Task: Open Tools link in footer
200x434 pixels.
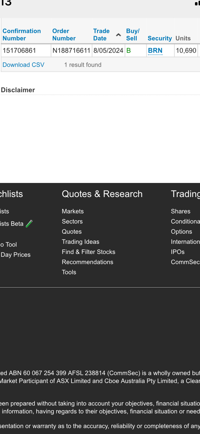Action: (69, 272)
